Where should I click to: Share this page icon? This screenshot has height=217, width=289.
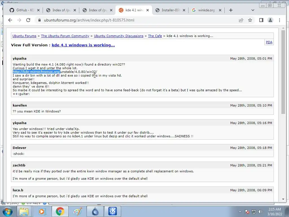[x=241, y=20]
